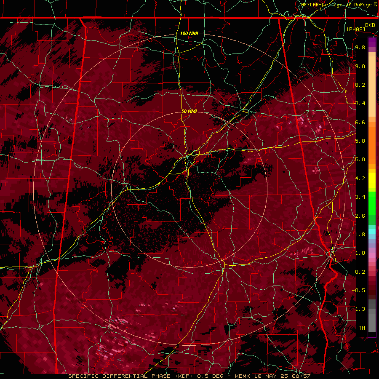Click the 7.4 value on the color scale
Viewport: 379px width, 379px height.
(x=360, y=104)
